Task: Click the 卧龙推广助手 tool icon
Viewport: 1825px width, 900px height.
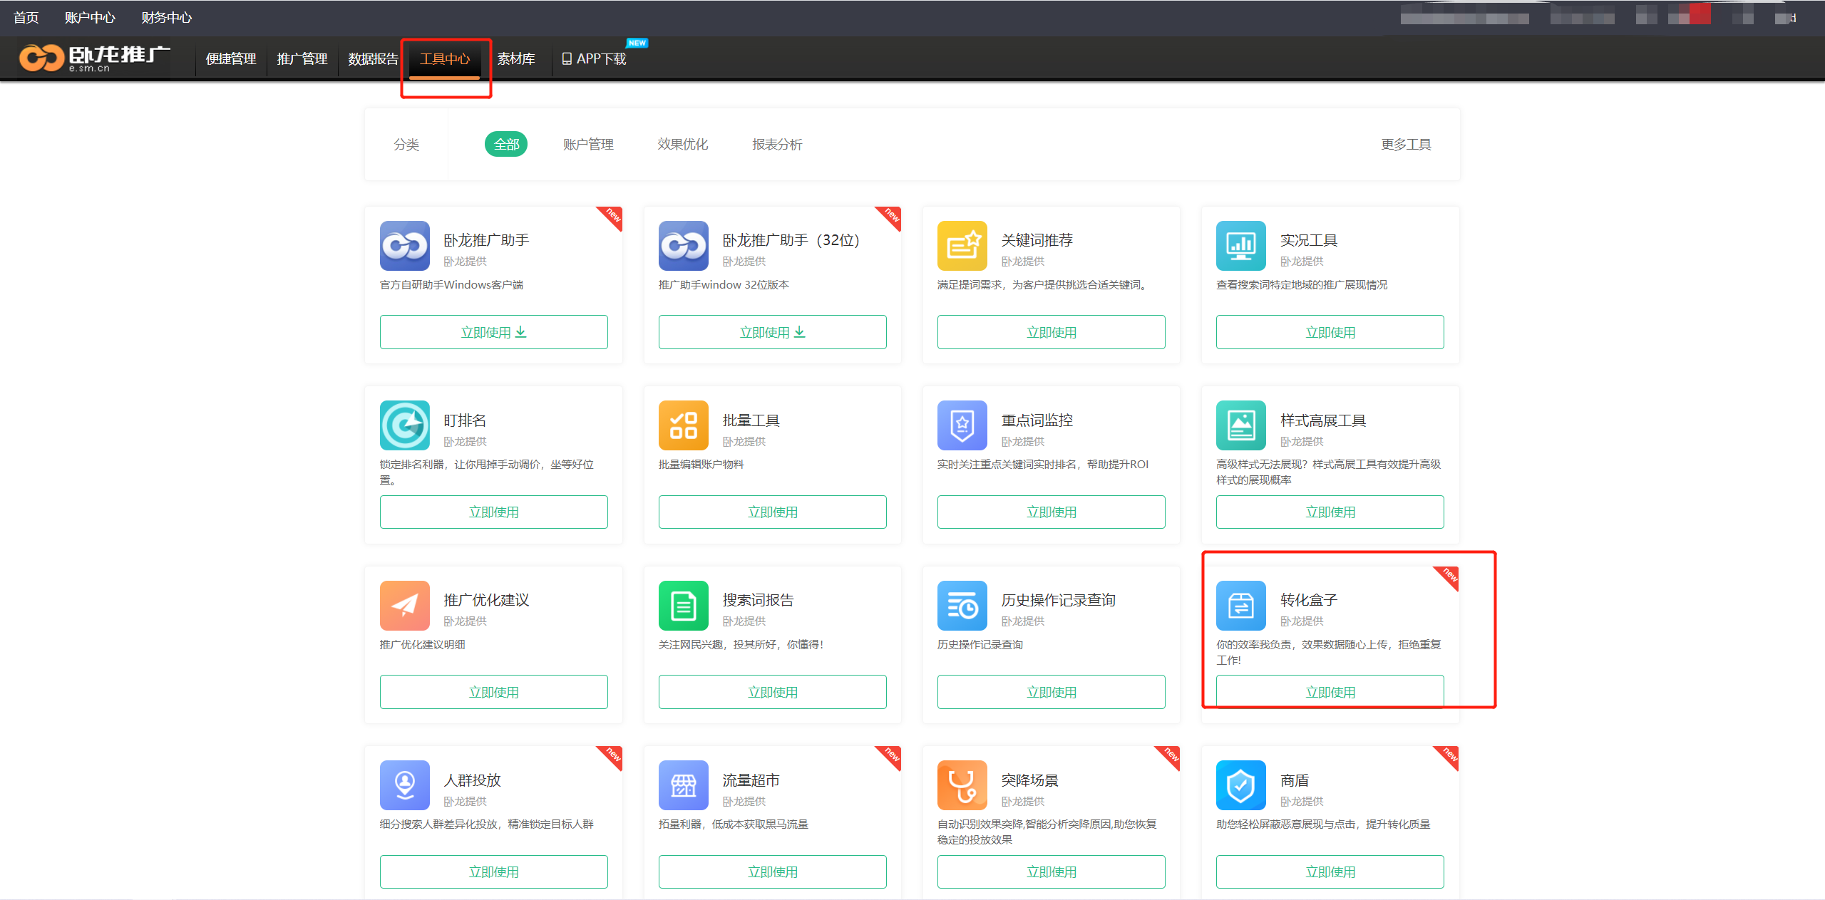Action: point(404,246)
